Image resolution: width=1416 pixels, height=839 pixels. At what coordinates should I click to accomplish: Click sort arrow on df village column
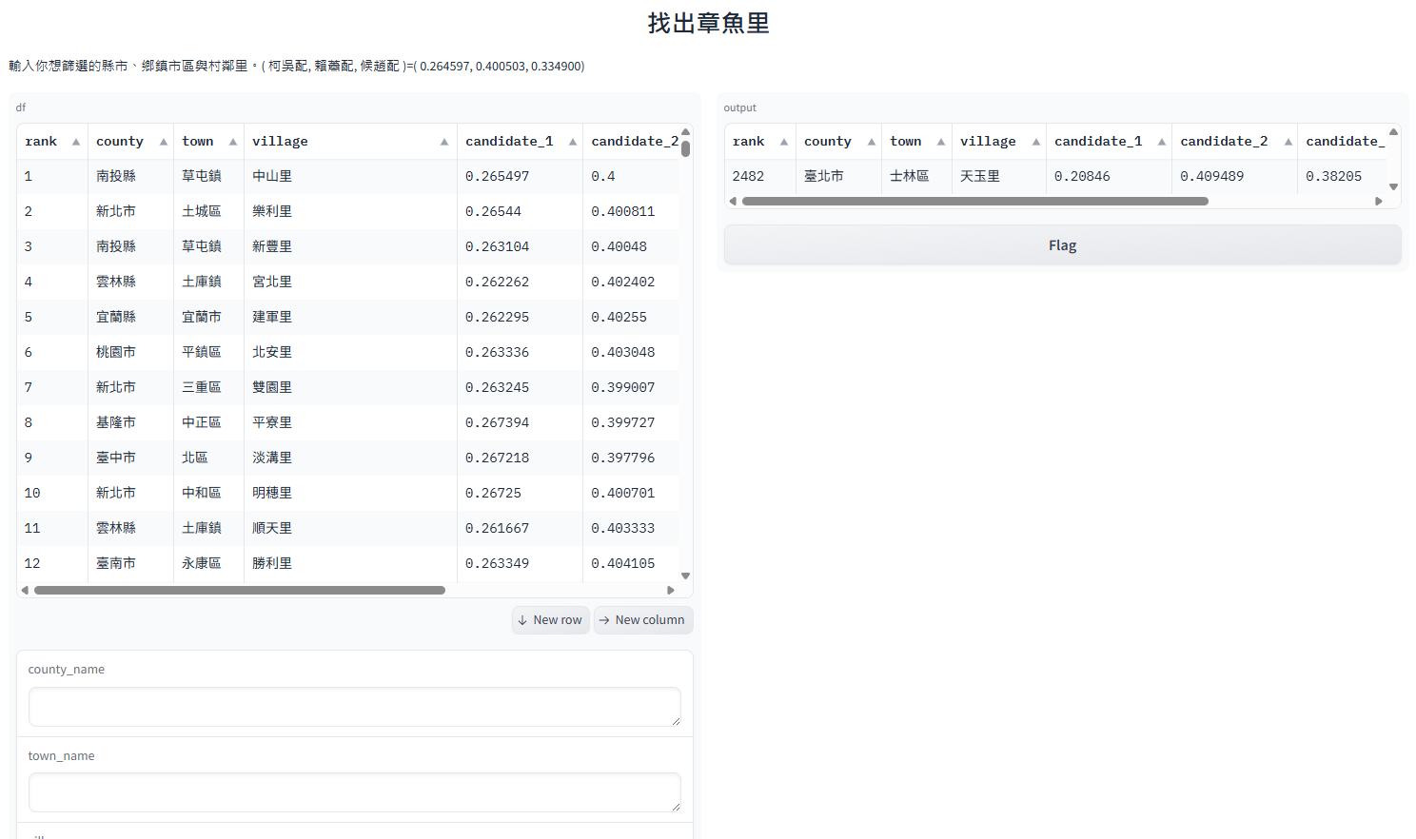(444, 142)
